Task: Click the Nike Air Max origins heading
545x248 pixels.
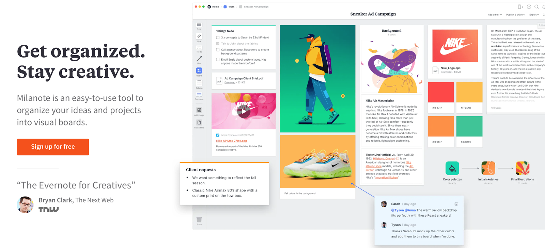Action: click(x=380, y=100)
